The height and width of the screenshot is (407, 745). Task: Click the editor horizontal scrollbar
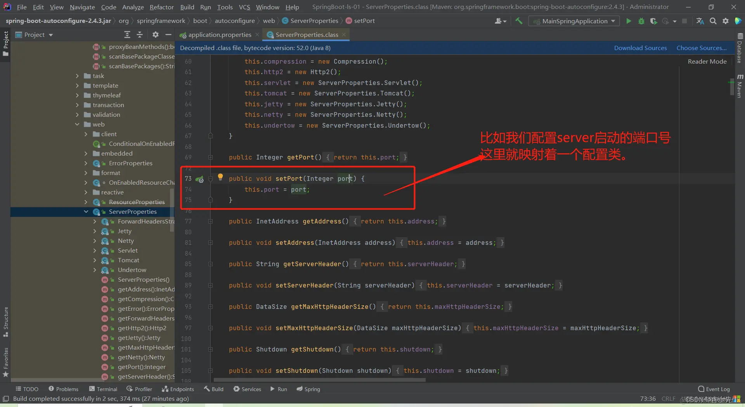tap(319, 380)
